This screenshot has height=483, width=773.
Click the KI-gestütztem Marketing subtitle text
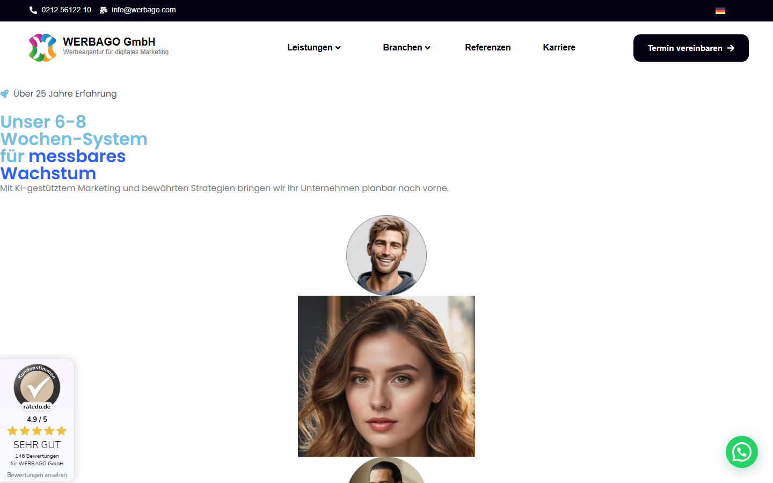tap(224, 188)
